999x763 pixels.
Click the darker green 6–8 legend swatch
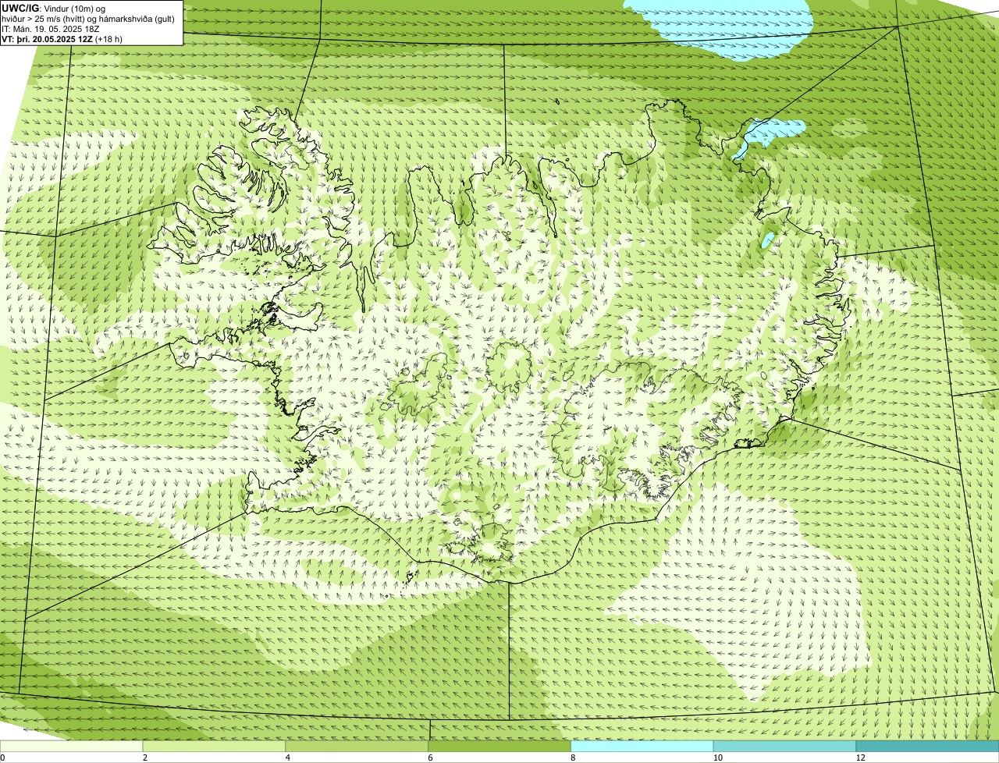pos(499,746)
